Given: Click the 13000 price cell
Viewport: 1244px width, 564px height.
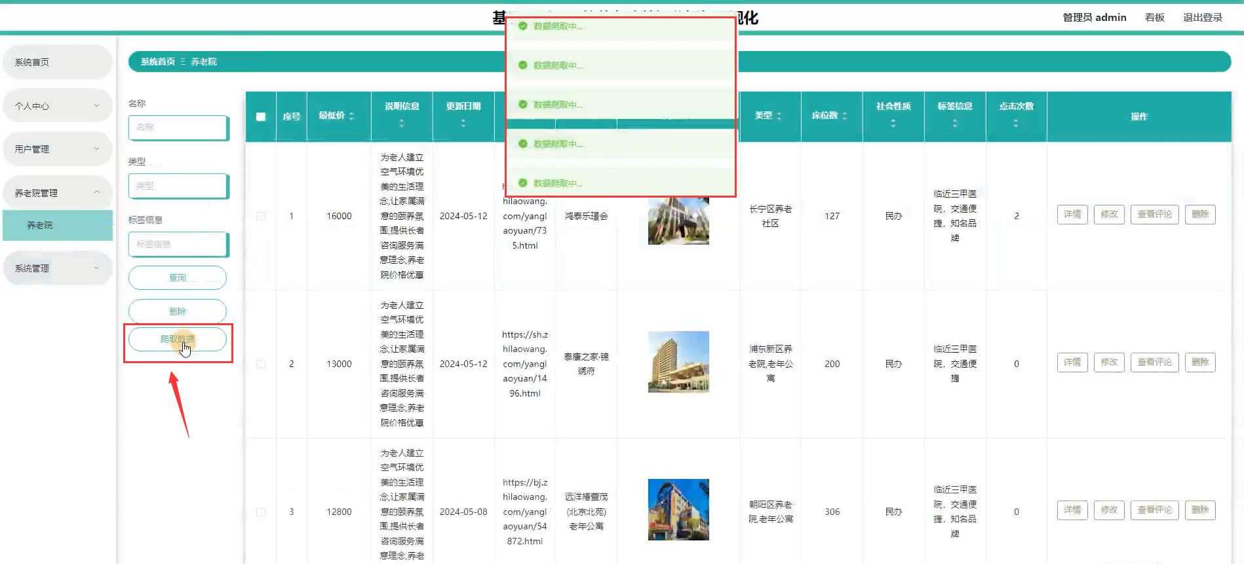Looking at the screenshot, I should pyautogui.click(x=339, y=364).
